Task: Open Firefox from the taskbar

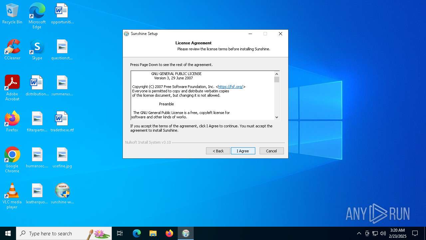Action: click(x=169, y=233)
